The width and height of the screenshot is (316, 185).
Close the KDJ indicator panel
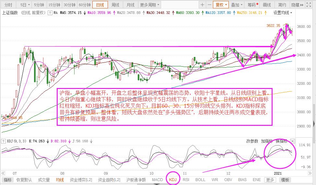pos(292,141)
